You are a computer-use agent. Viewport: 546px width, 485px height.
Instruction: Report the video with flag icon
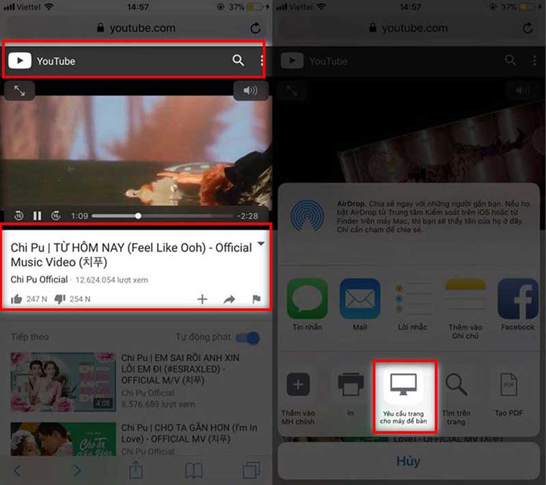pyautogui.click(x=256, y=299)
